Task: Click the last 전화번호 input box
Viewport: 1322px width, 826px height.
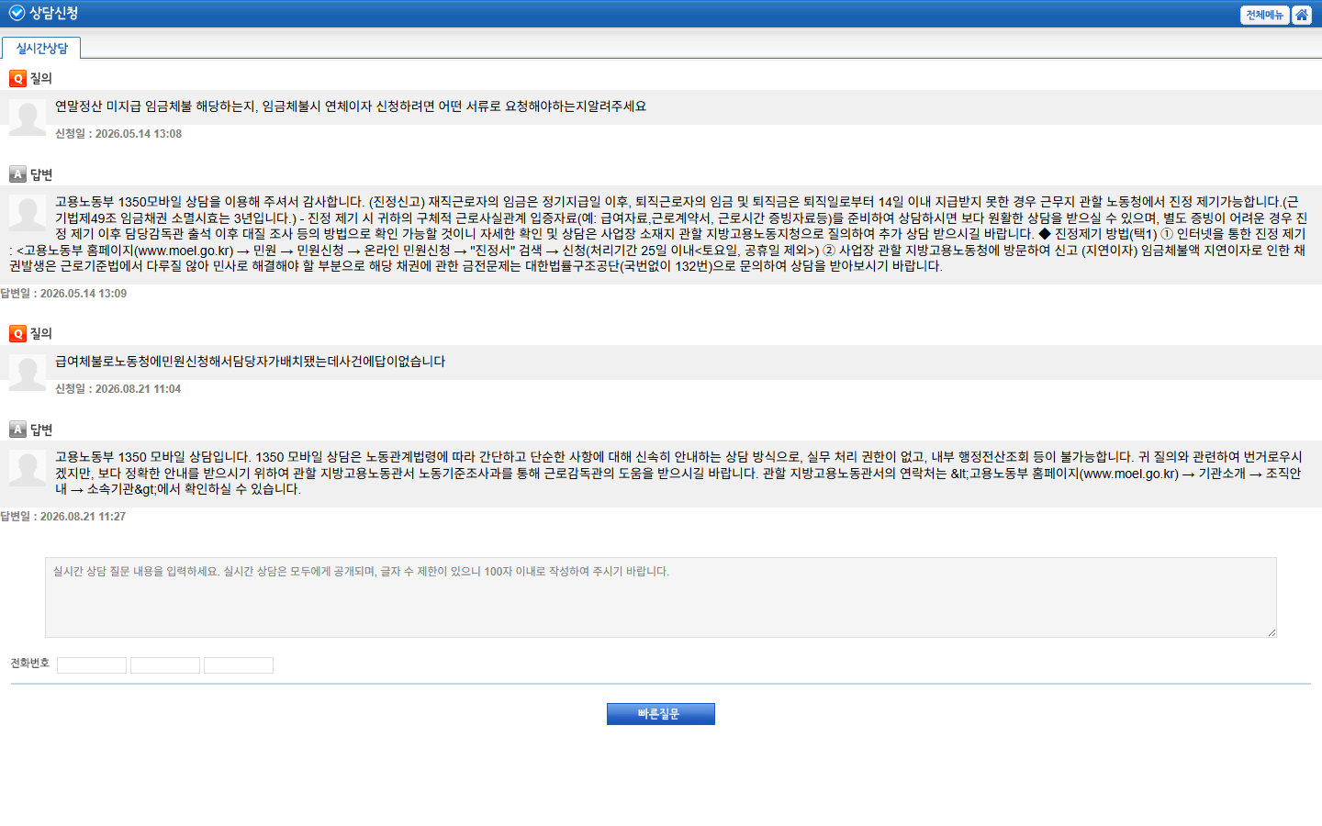Action: pyautogui.click(x=239, y=665)
